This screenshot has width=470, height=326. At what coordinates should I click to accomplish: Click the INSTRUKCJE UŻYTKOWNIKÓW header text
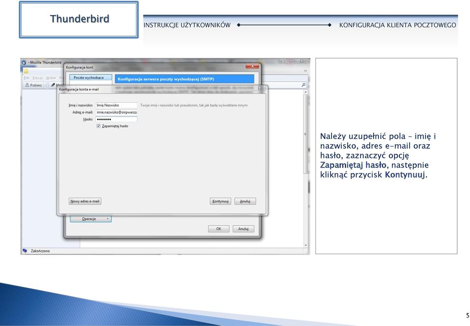tap(187, 25)
